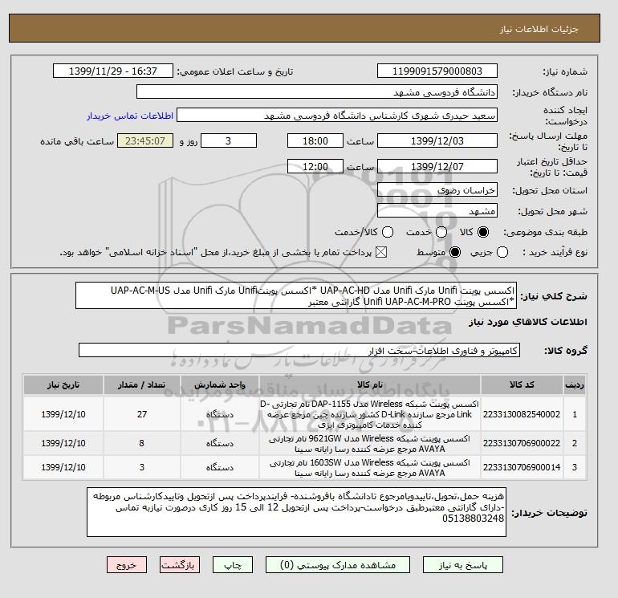This screenshot has width=618, height=598.
Task: Click need date 1399/12/10 in row 2
Action: tap(63, 443)
